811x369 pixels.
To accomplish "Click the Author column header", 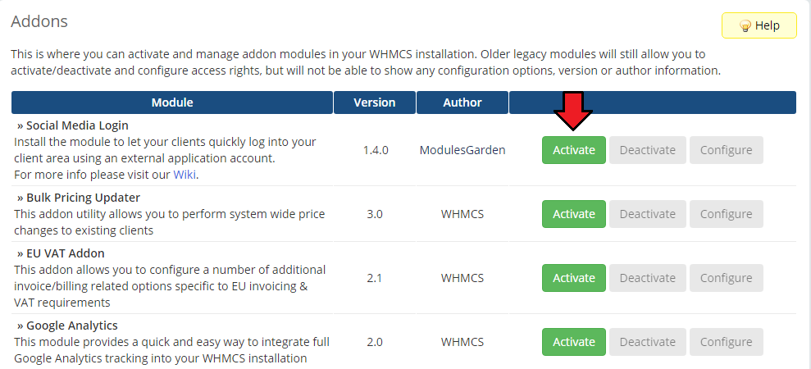I will [462, 102].
